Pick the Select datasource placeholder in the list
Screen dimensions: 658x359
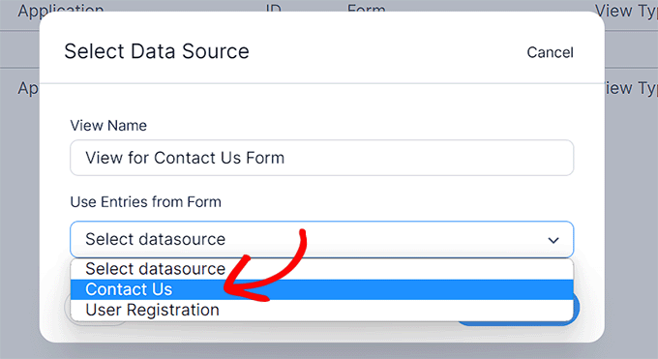[x=322, y=269]
